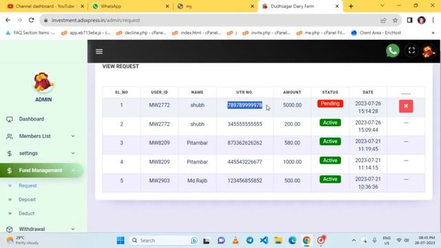Open decline.php cPanel bookmark
The height and width of the screenshot is (248, 441).
tap(141, 33)
